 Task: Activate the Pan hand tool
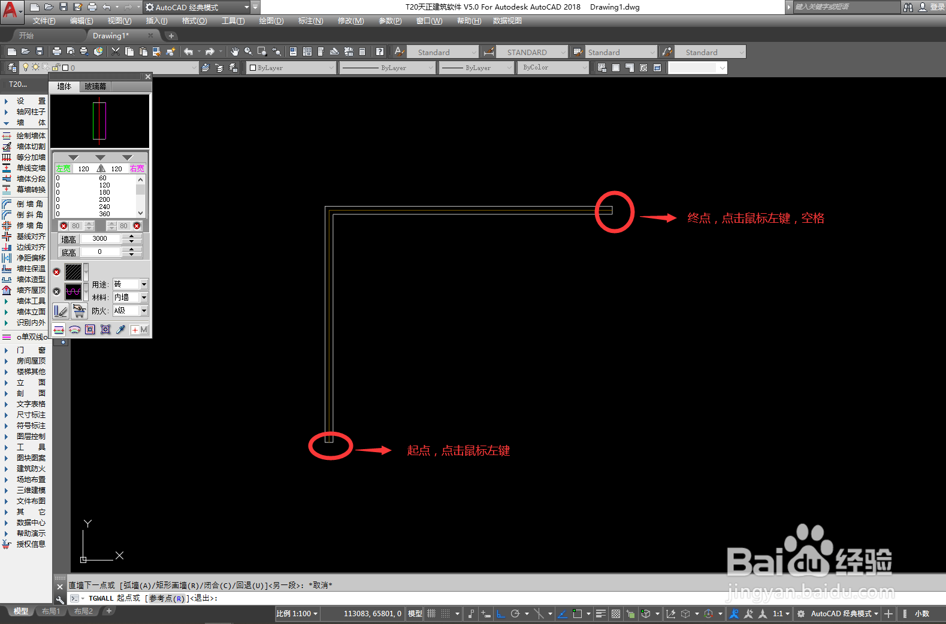[x=235, y=52]
